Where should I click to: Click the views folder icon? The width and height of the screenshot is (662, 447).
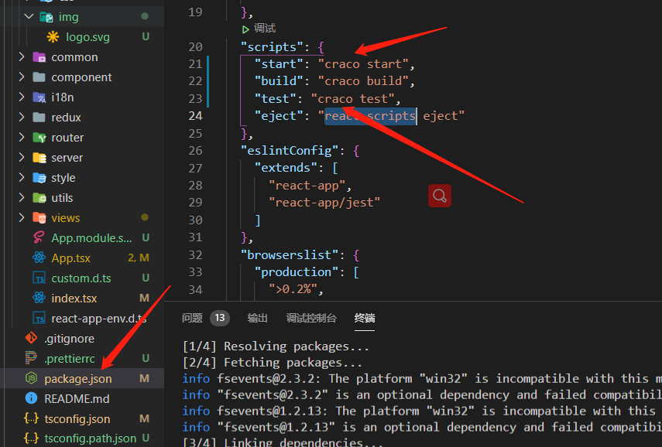coord(39,218)
